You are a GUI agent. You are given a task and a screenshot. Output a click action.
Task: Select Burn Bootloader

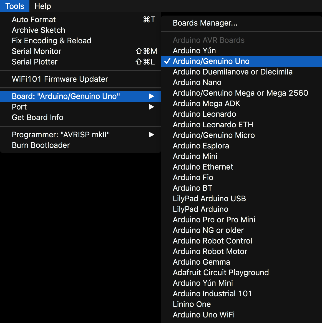[41, 145]
